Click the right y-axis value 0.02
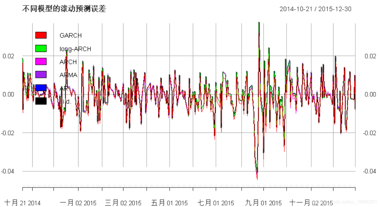This screenshot has width=379, height=207. pos(371,56)
